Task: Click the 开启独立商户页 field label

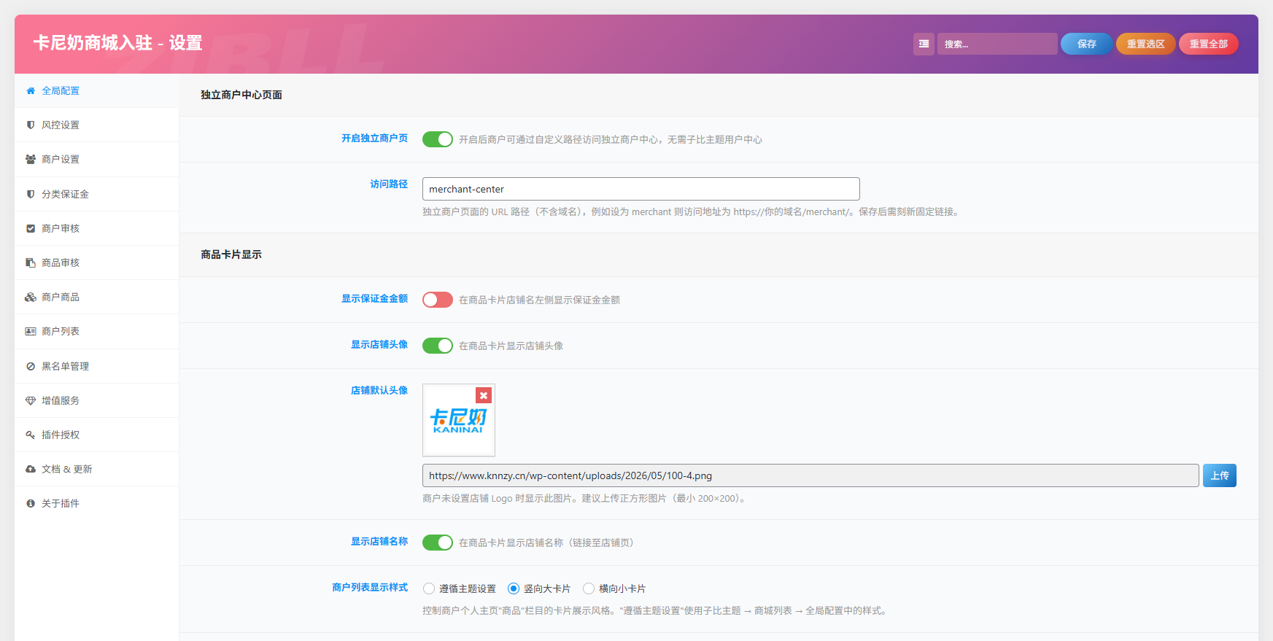Action: pyautogui.click(x=375, y=139)
